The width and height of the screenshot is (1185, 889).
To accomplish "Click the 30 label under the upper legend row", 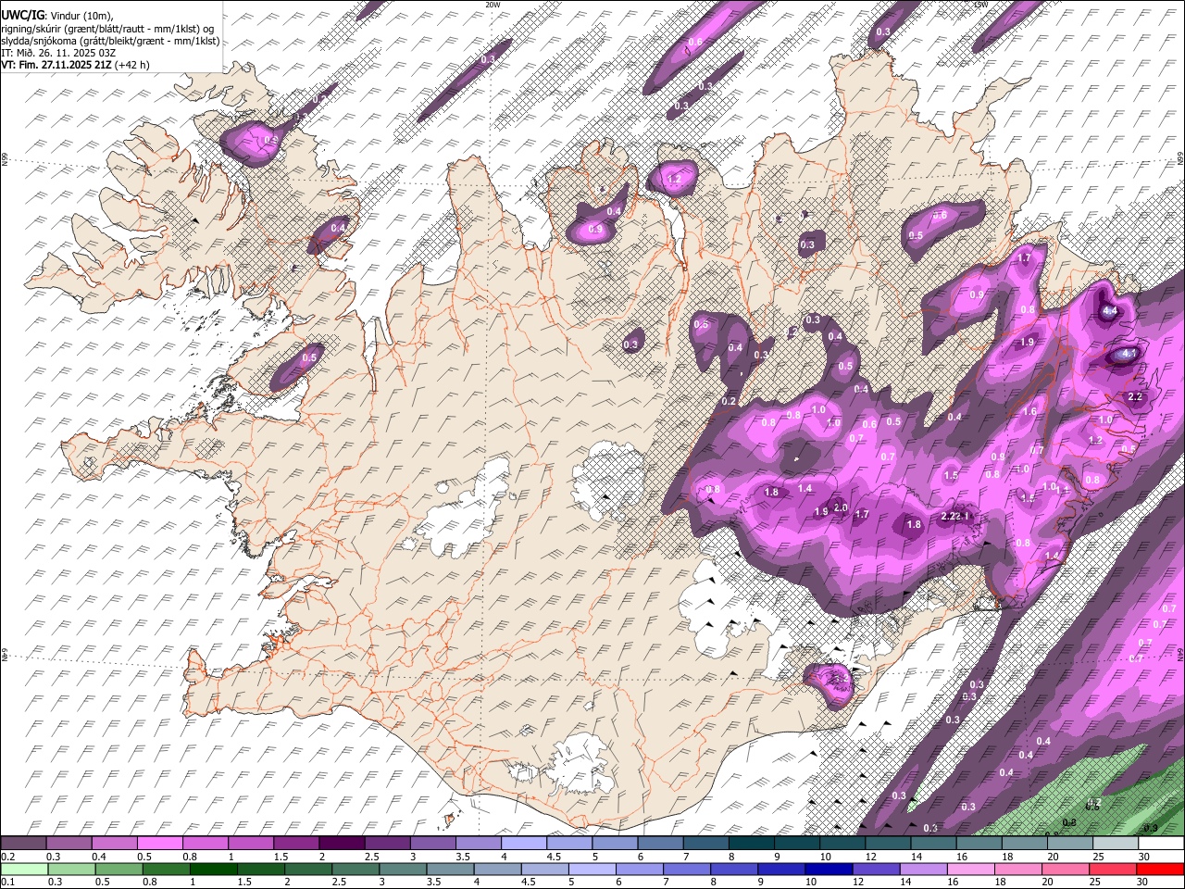I will [x=1142, y=857].
